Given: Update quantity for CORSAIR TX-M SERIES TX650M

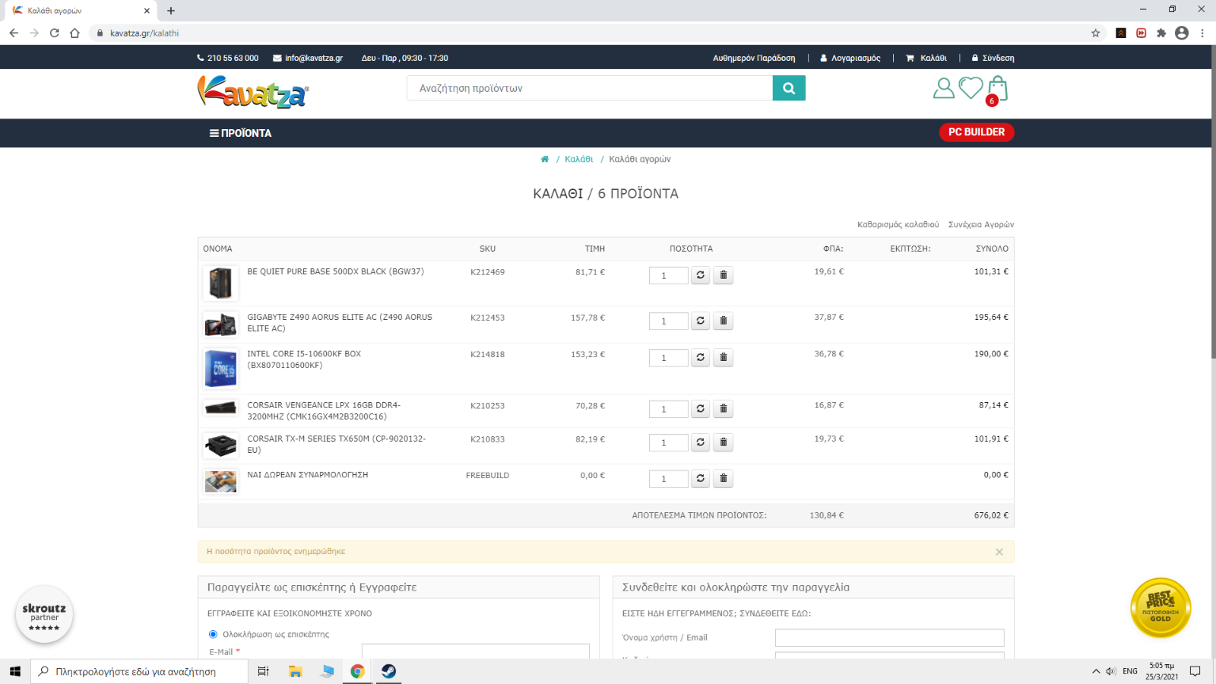Looking at the screenshot, I should pos(701,442).
